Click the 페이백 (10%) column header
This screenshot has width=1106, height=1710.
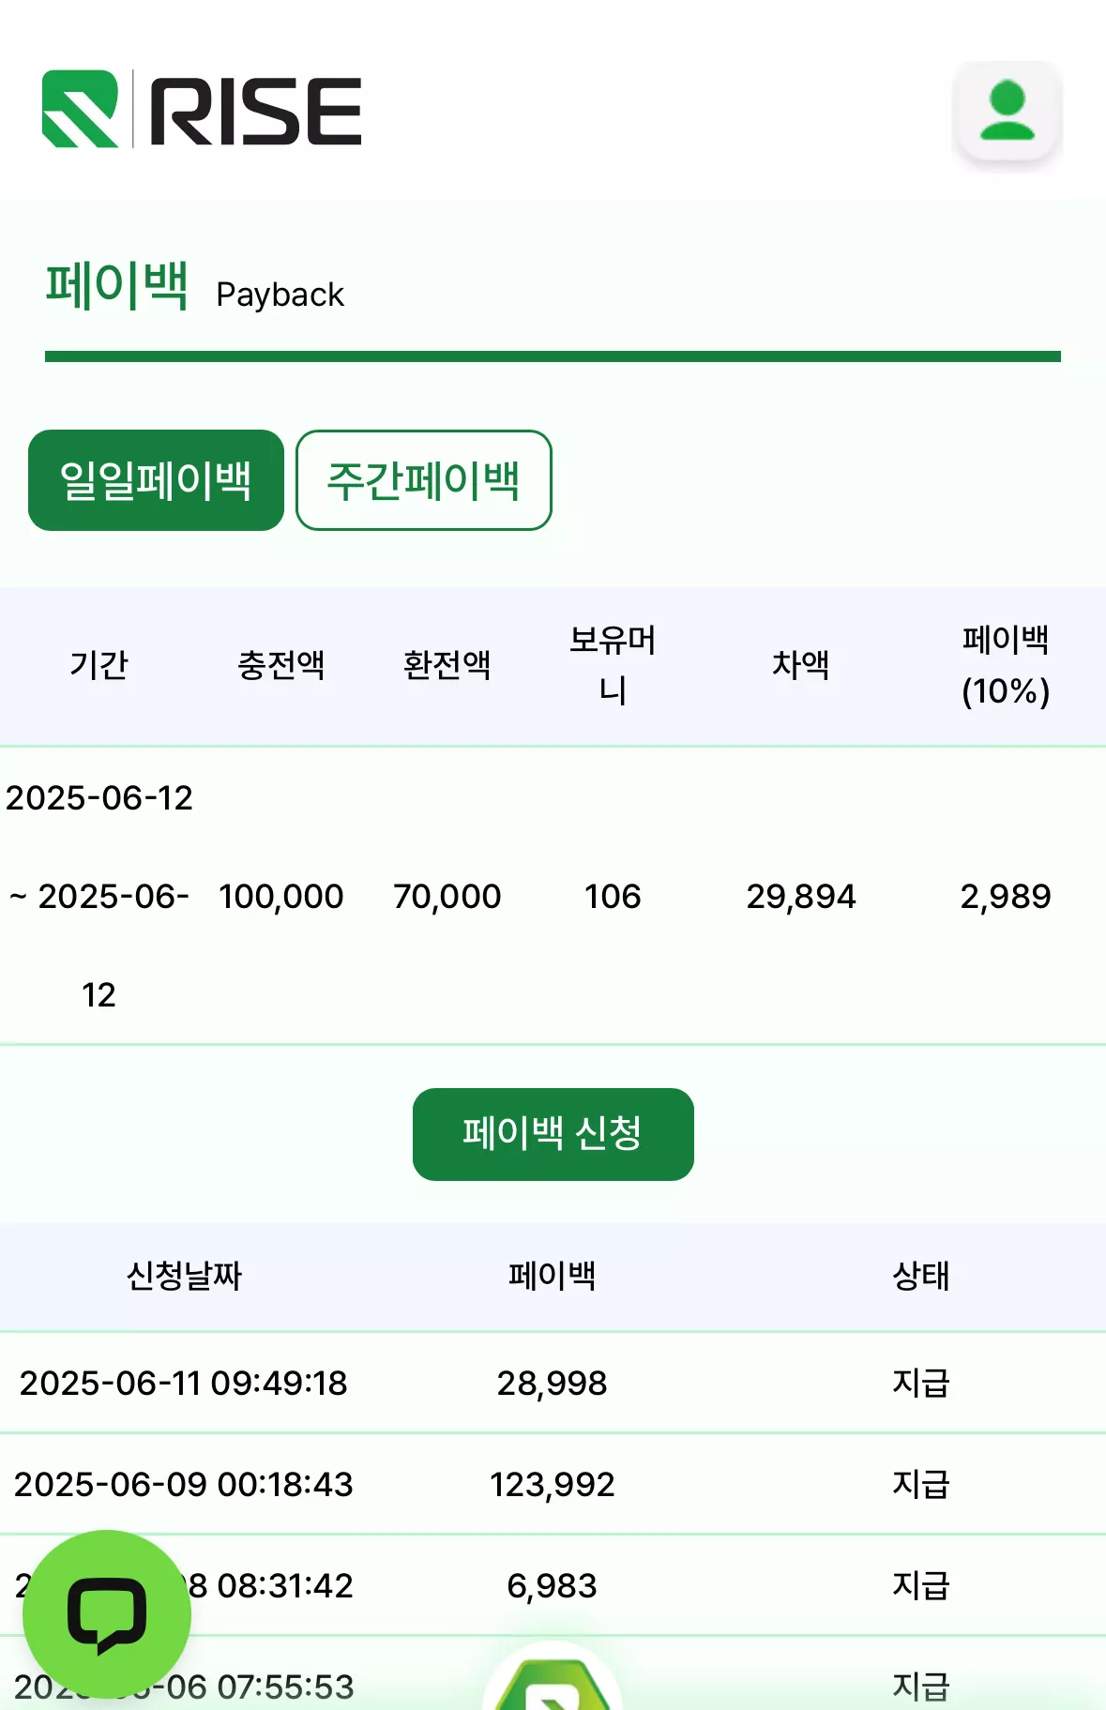point(1006,665)
